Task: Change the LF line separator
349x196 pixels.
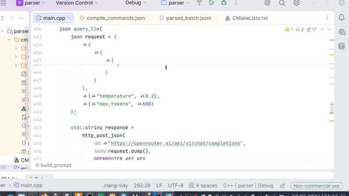Action: coord(159,185)
